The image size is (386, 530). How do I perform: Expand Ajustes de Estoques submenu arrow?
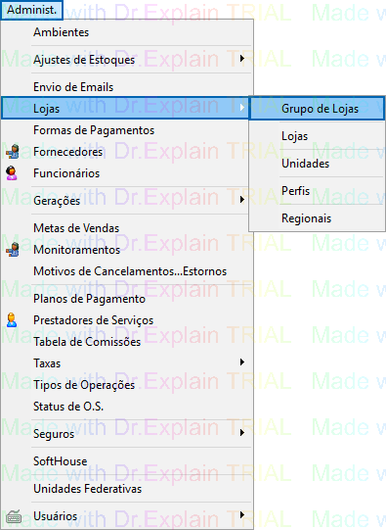point(242,59)
